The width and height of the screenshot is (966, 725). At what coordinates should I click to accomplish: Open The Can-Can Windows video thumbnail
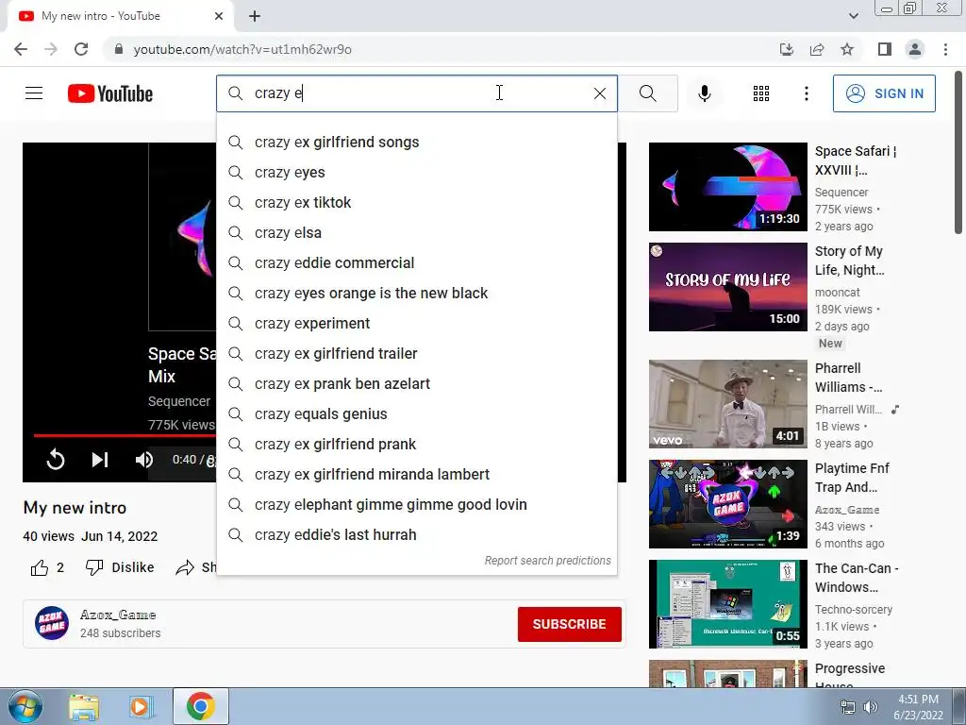(x=727, y=604)
